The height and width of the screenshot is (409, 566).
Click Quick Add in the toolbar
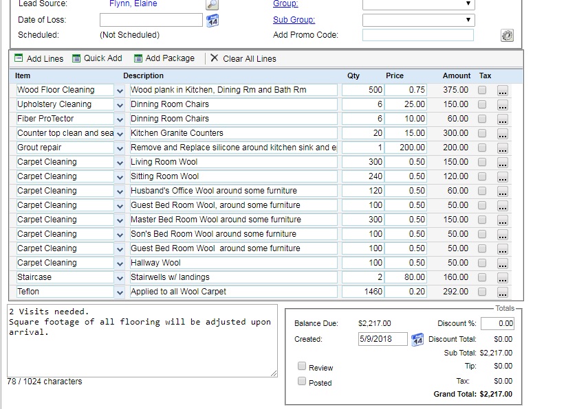pyautogui.click(x=97, y=59)
